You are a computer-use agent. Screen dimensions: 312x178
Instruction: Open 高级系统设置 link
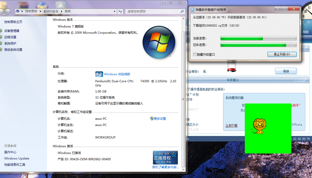(x=13, y=50)
